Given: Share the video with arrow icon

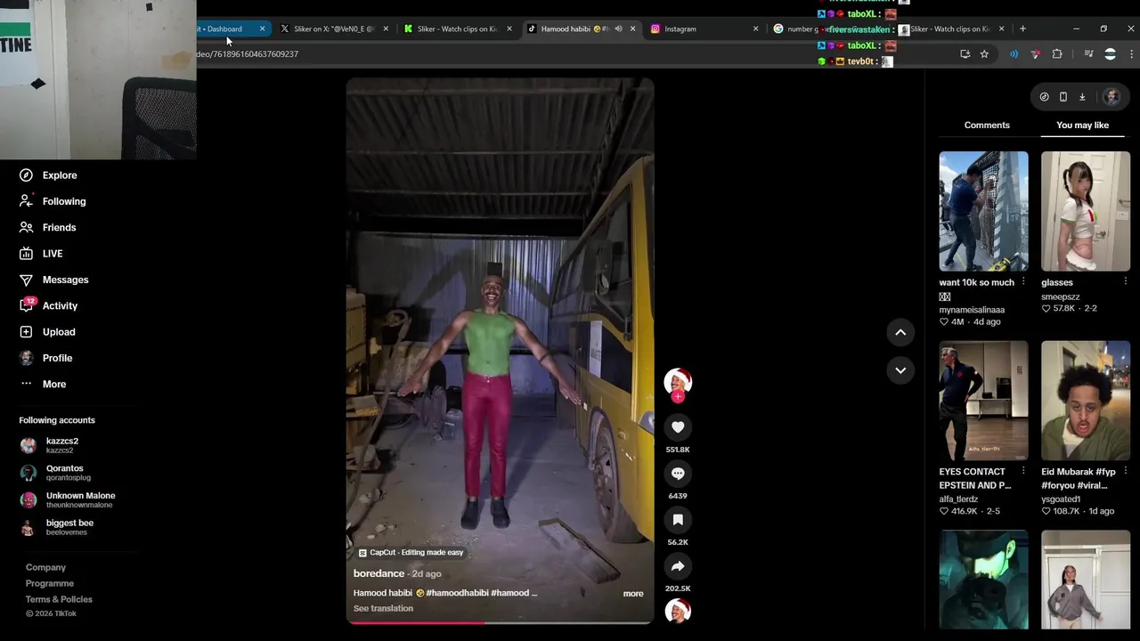Looking at the screenshot, I should (678, 566).
